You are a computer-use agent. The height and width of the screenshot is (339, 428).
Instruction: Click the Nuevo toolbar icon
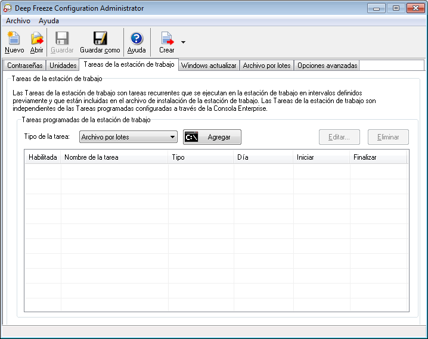pyautogui.click(x=14, y=39)
